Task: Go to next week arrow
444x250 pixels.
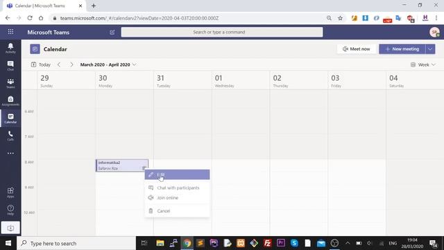Action: [x=71, y=65]
